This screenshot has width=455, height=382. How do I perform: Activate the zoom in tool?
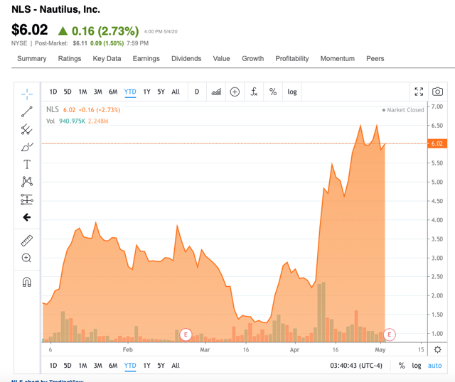26,258
